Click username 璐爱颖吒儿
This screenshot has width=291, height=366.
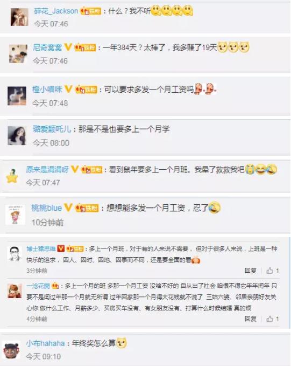pos(52,129)
